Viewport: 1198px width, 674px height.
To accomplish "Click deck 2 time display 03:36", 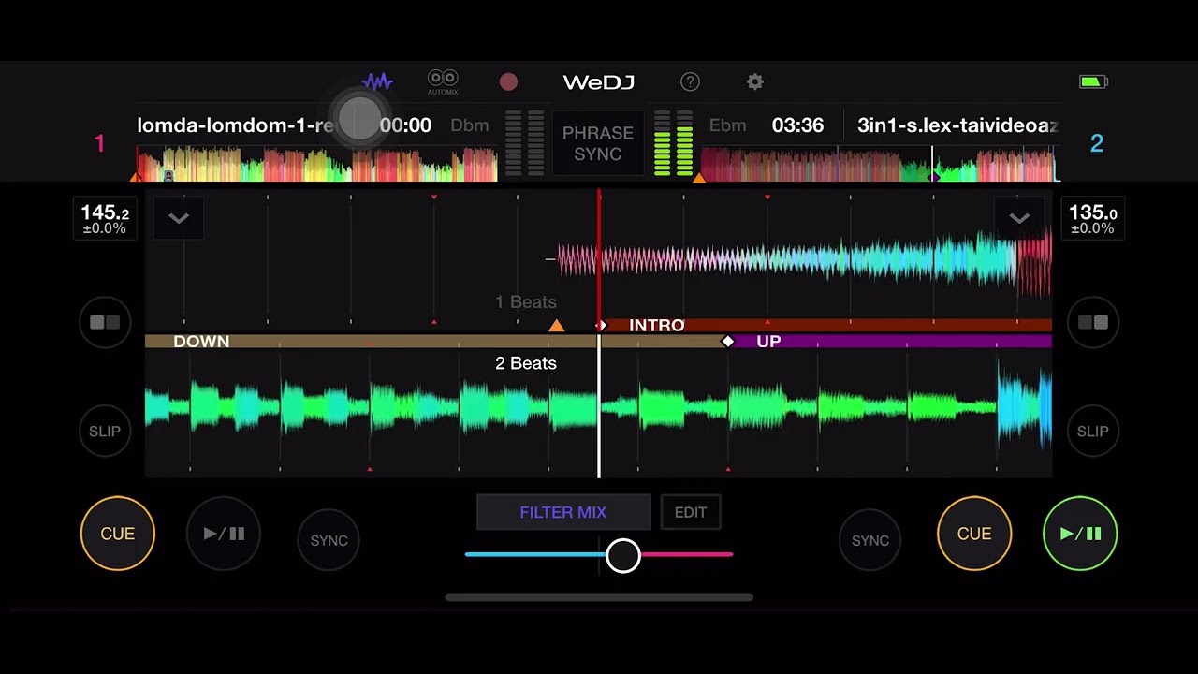I will (797, 125).
